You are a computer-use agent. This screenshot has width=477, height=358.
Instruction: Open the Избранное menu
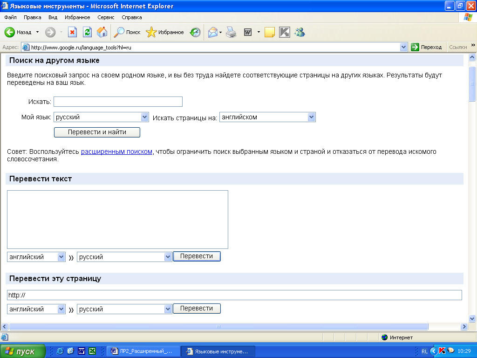pyautogui.click(x=77, y=17)
